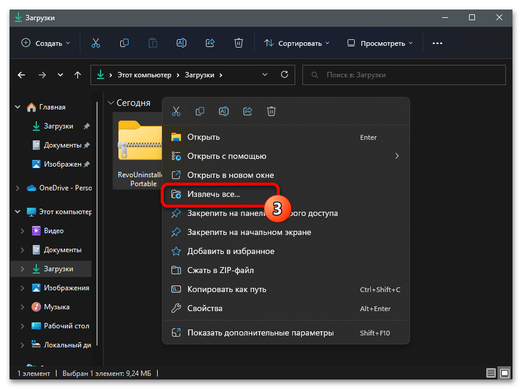Image resolution: width=522 pixels, height=389 pixels.
Task: Go up one folder level
Action: point(77,75)
